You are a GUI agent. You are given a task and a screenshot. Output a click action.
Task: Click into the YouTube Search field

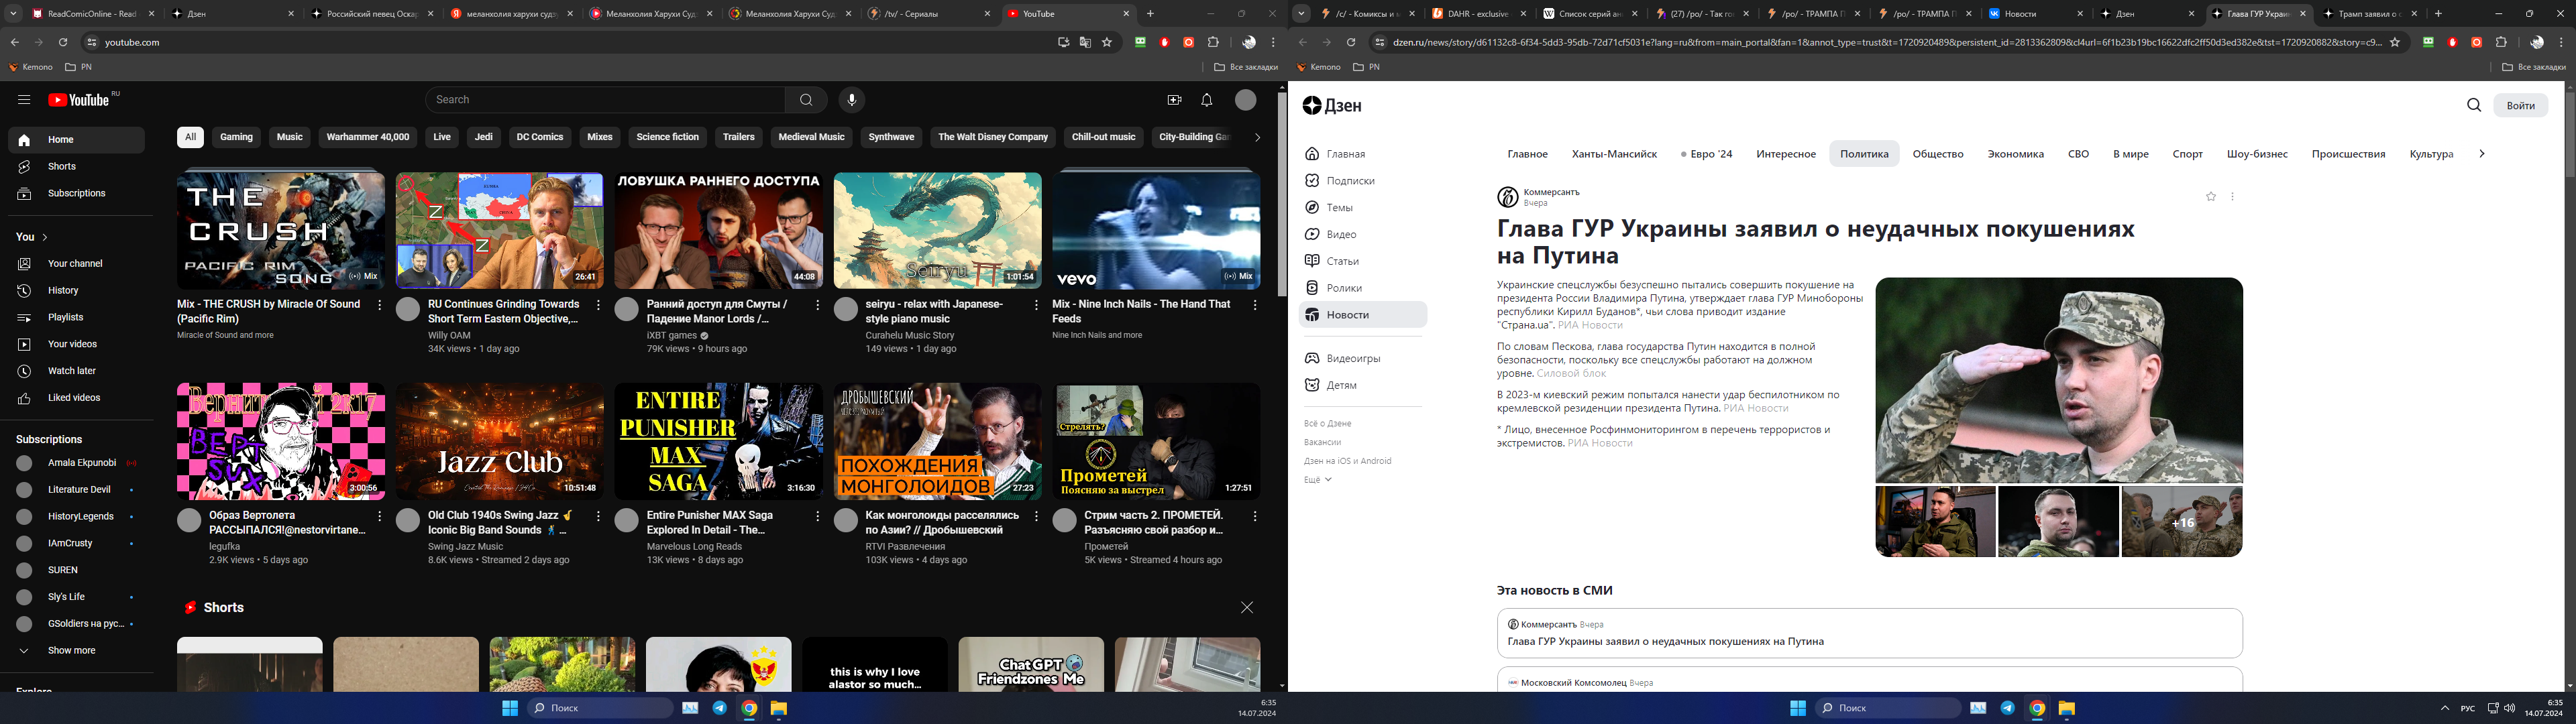click(x=605, y=100)
